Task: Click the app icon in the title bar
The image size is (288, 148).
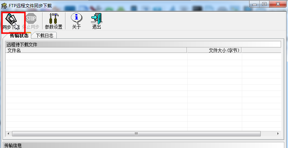Action: click(x=4, y=4)
